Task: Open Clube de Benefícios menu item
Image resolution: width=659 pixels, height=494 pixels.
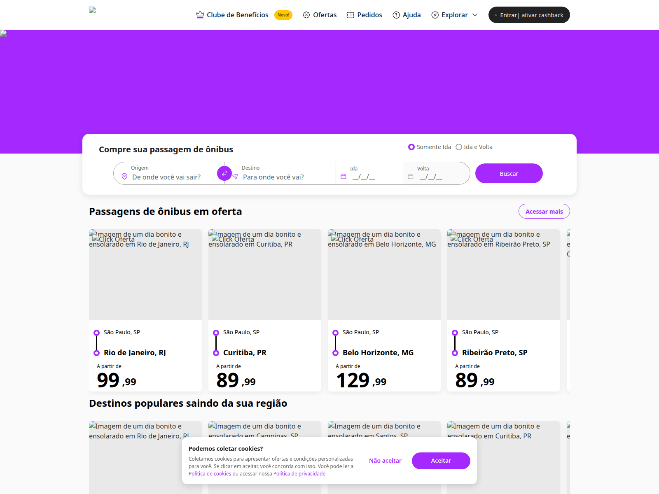Action: click(238, 15)
